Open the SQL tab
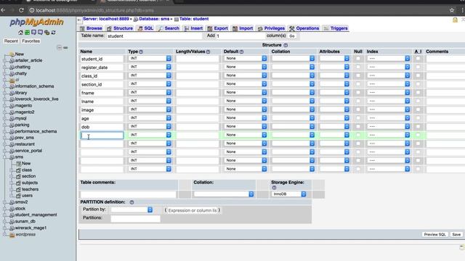465x261 pixels. [x=145, y=28]
